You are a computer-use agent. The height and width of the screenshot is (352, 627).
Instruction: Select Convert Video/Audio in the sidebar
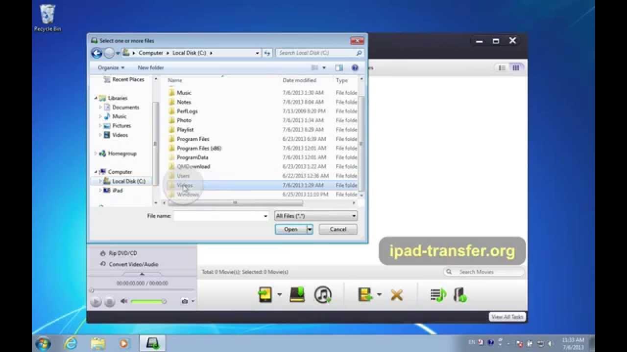(133, 264)
